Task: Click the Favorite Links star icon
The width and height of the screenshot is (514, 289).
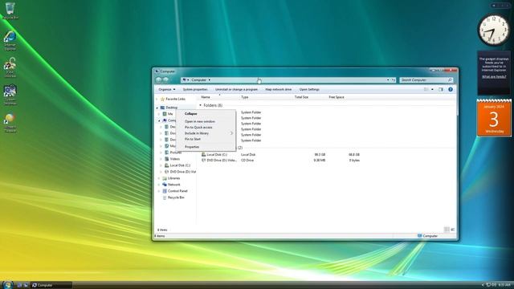Action: point(162,99)
